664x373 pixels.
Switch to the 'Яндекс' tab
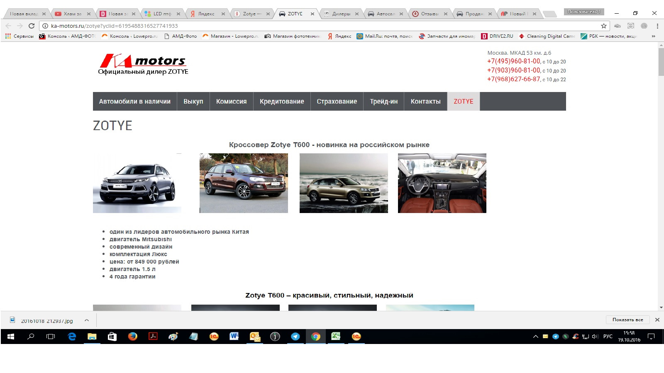pyautogui.click(x=206, y=14)
